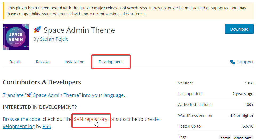Click the '4.0 or higher' WordPress version value
This screenshot has width=256, height=139.
point(242,116)
